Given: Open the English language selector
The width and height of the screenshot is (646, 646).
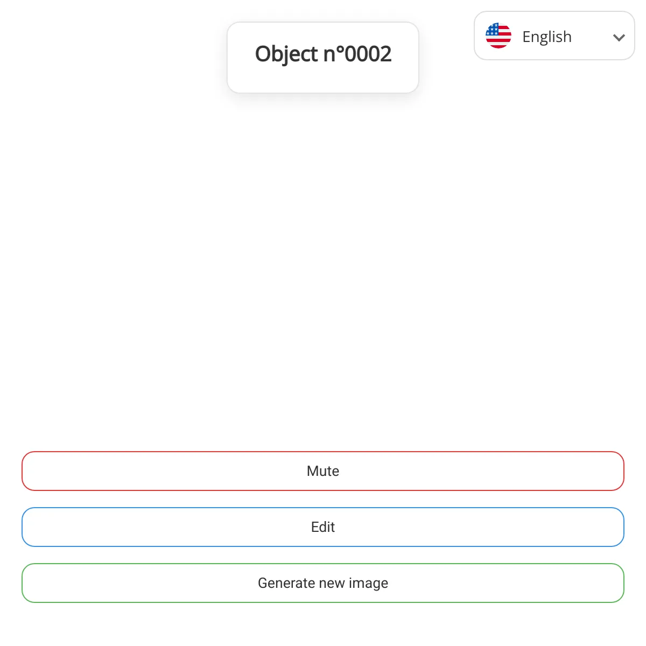Looking at the screenshot, I should pyautogui.click(x=554, y=36).
